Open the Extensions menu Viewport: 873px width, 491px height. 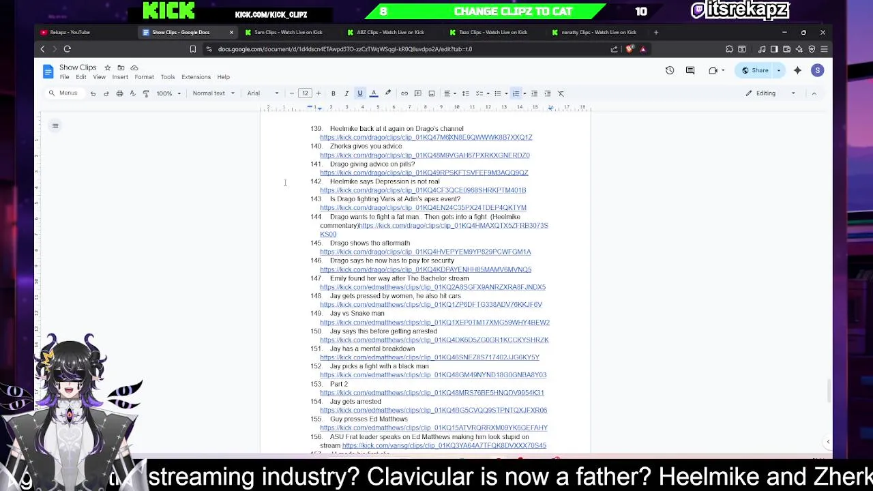(196, 77)
